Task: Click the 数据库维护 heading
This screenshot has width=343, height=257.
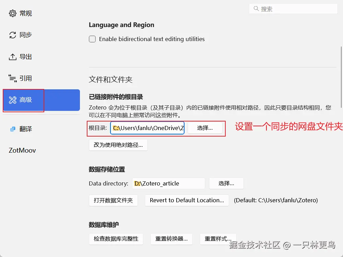Action: tap(104, 225)
